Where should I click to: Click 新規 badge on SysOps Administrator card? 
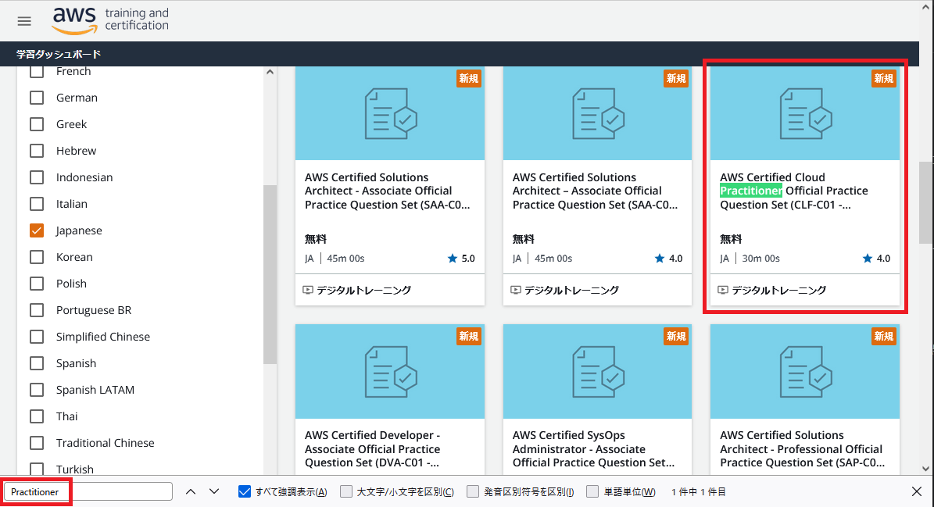[x=676, y=336]
